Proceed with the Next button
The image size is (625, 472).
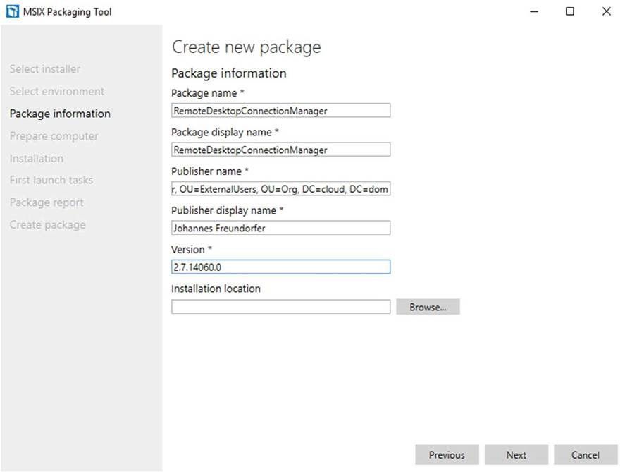[x=516, y=455]
